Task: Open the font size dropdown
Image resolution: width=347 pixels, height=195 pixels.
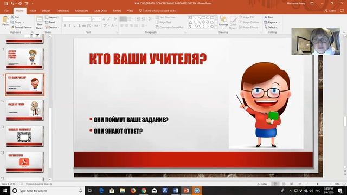Action: click(x=100, y=19)
